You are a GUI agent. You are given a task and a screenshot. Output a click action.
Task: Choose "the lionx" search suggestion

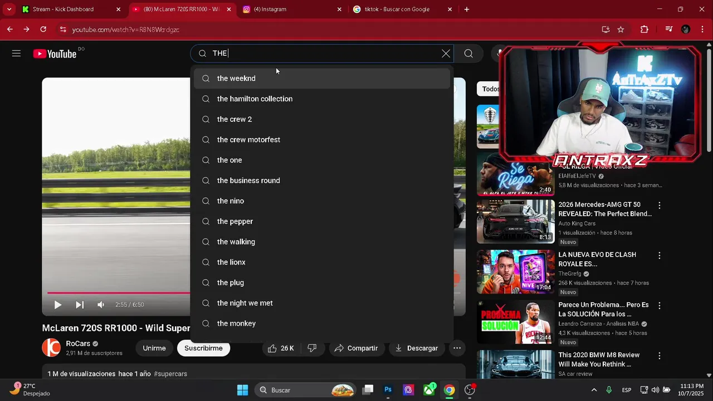pyautogui.click(x=322, y=262)
